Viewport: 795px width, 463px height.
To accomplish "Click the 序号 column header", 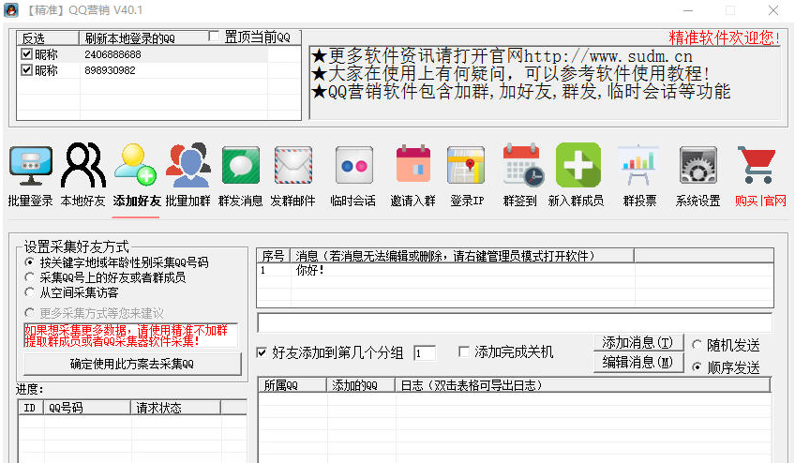I will (274, 256).
